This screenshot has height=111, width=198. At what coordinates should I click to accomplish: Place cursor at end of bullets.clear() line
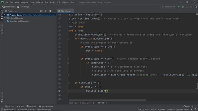pos(108,91)
